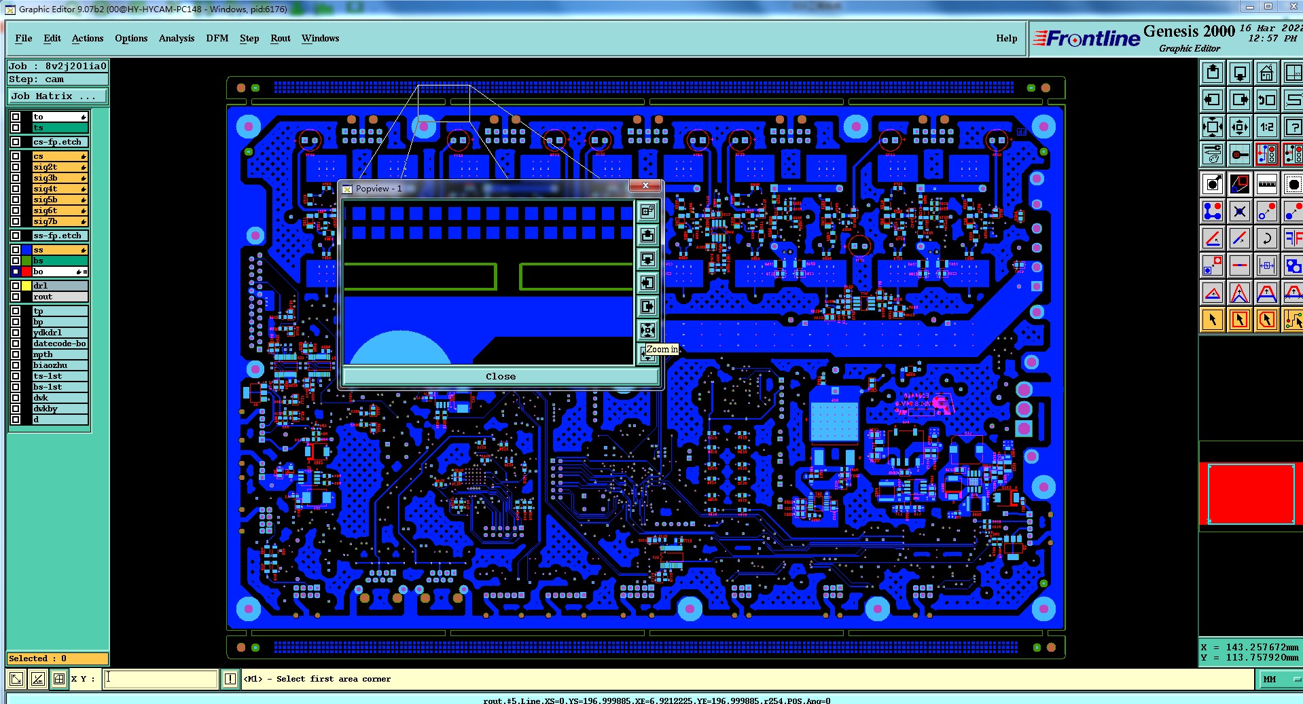Screen dimensions: 1303x704
Task: Toggle the checkbox for layer sig2t
Action: 16,167
